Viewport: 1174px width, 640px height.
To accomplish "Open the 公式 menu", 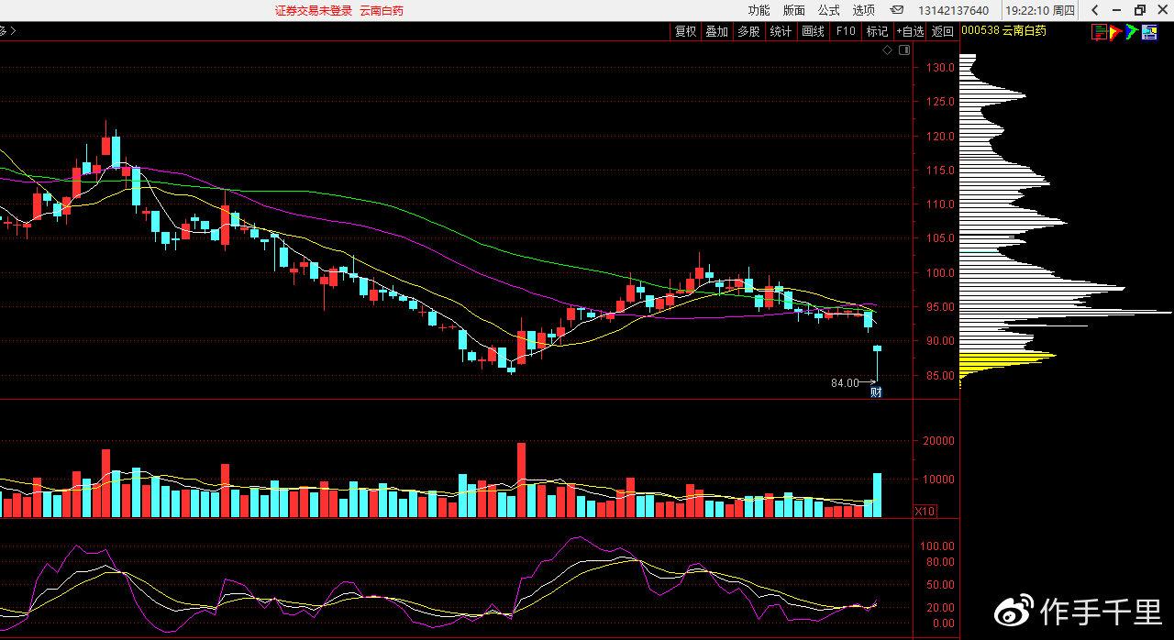I will coord(828,10).
